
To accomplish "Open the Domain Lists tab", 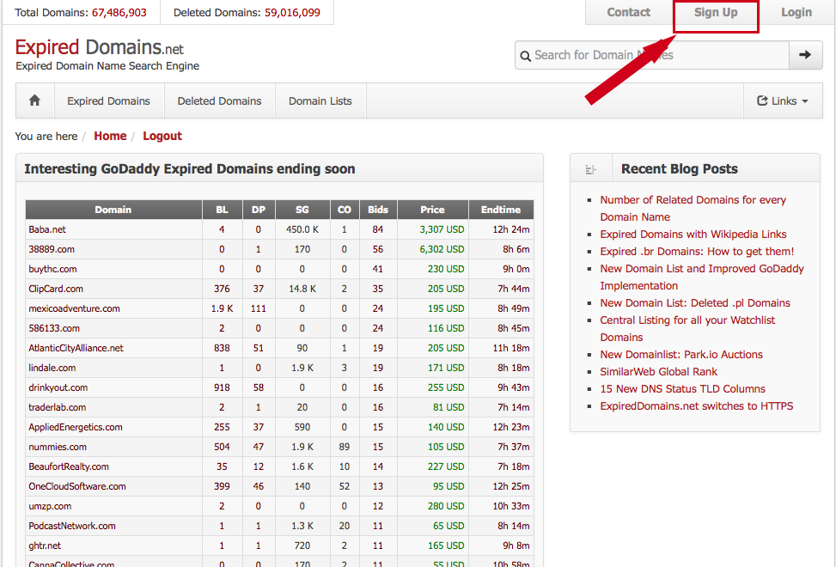I will [320, 101].
